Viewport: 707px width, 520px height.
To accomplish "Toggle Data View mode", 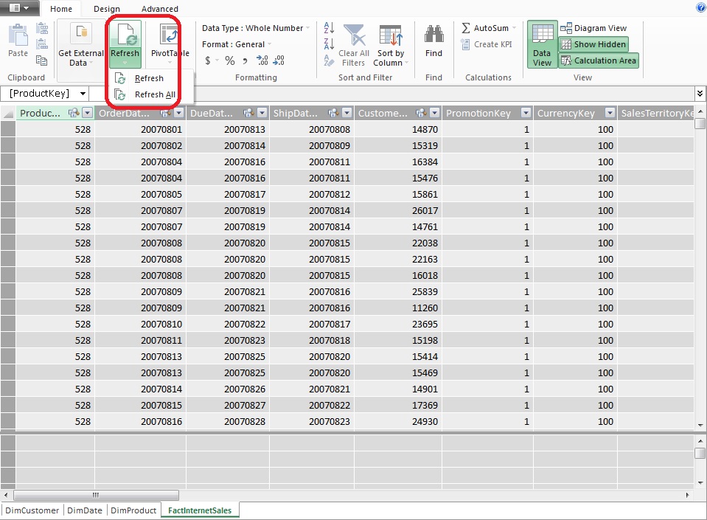I will point(542,44).
